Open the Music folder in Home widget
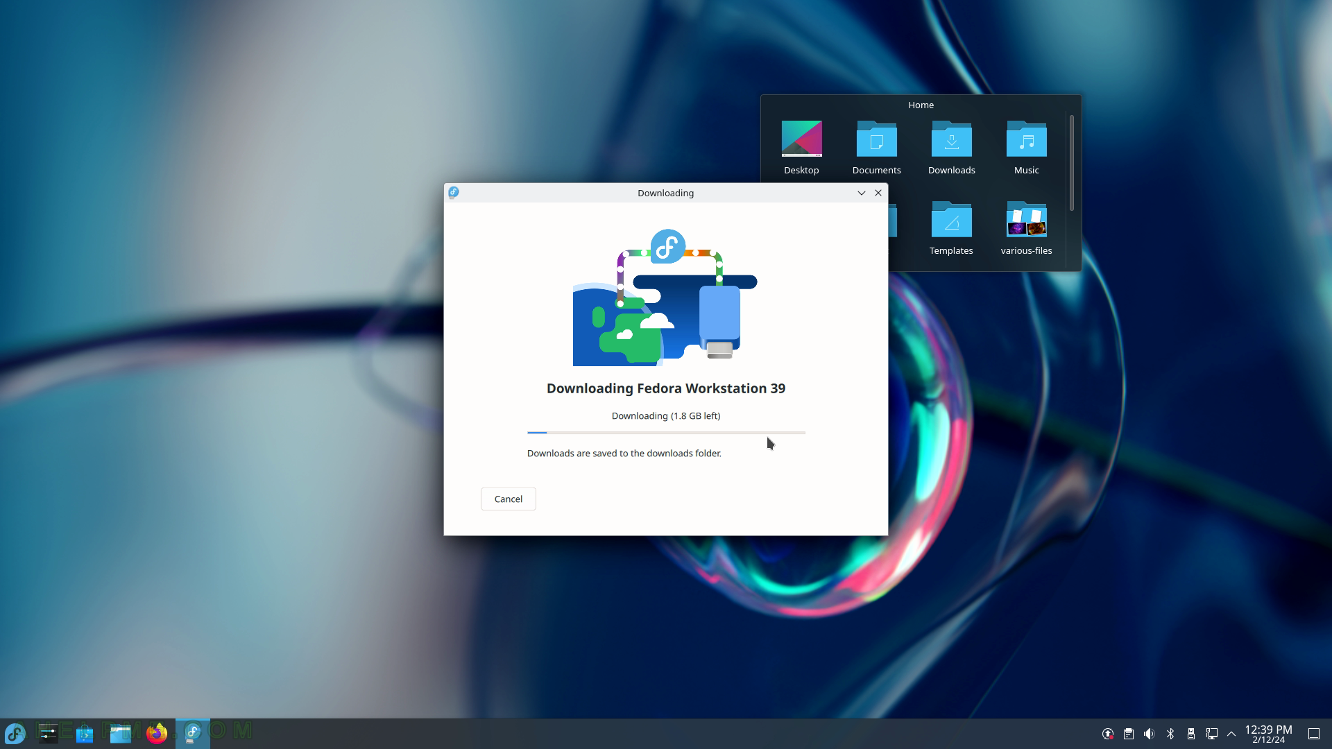Image resolution: width=1332 pixels, height=749 pixels. pos(1026,148)
